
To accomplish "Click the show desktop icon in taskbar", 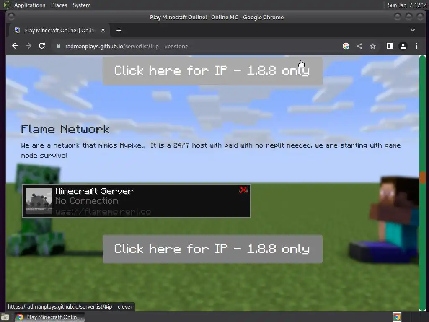I will pos(5,317).
